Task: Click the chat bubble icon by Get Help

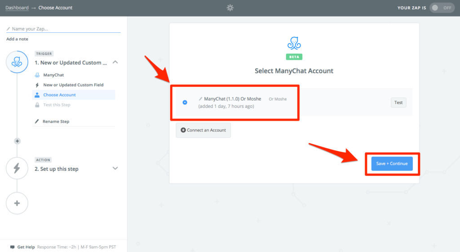Action: point(12,247)
